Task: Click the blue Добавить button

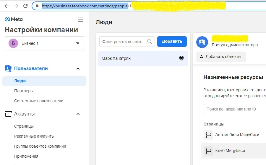Action: pyautogui.click(x=172, y=42)
